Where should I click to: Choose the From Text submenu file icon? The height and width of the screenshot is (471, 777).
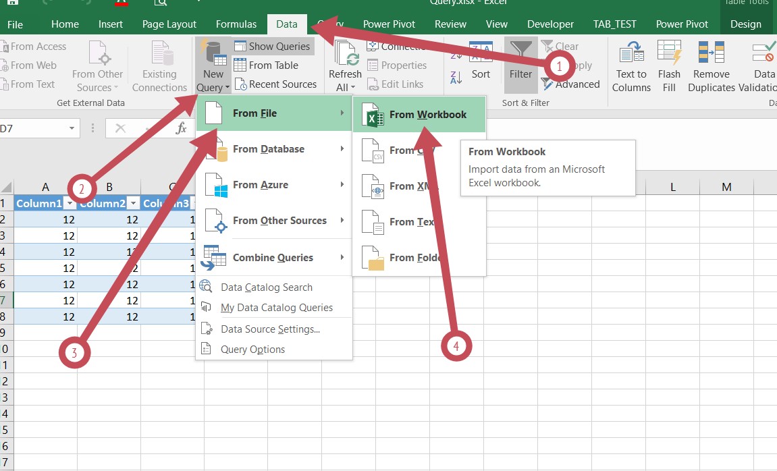tap(373, 222)
